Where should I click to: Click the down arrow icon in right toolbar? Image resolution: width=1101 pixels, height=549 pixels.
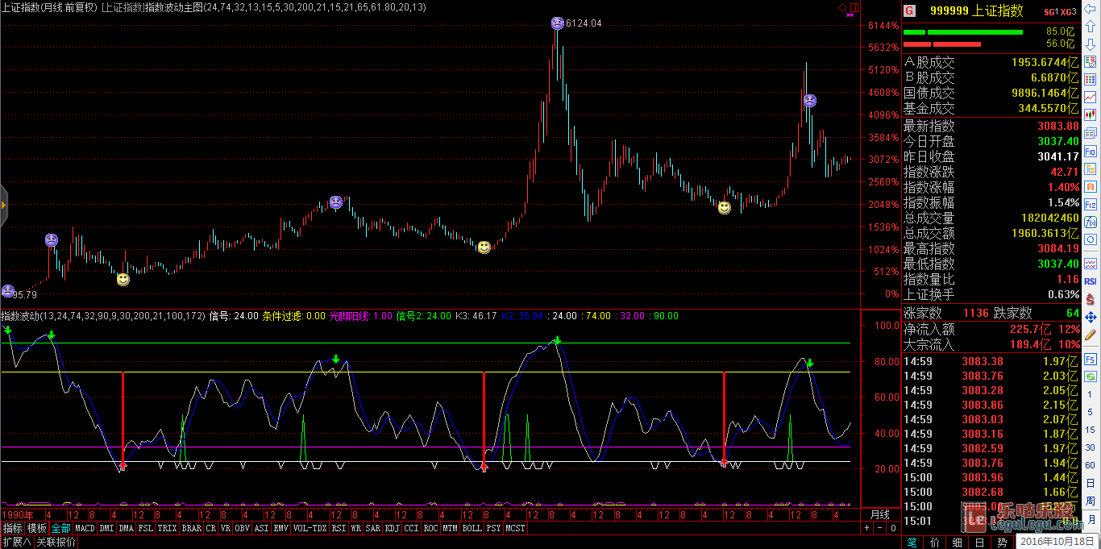coord(1091,44)
